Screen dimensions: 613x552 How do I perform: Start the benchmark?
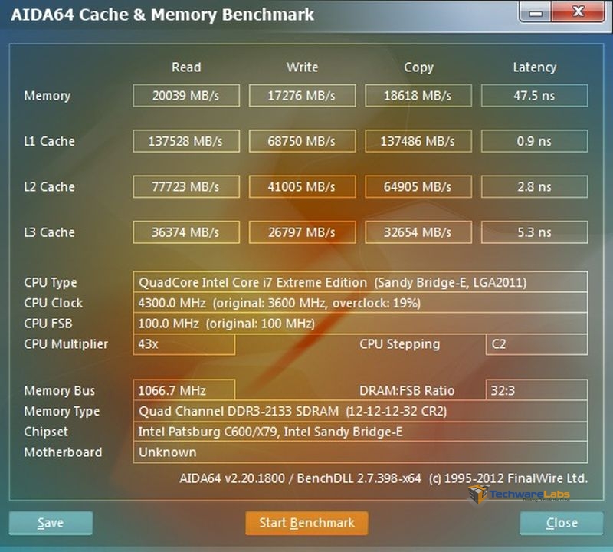[x=306, y=523]
